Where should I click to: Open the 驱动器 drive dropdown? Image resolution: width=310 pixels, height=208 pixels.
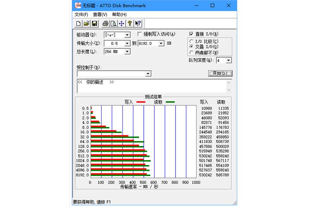(127, 35)
